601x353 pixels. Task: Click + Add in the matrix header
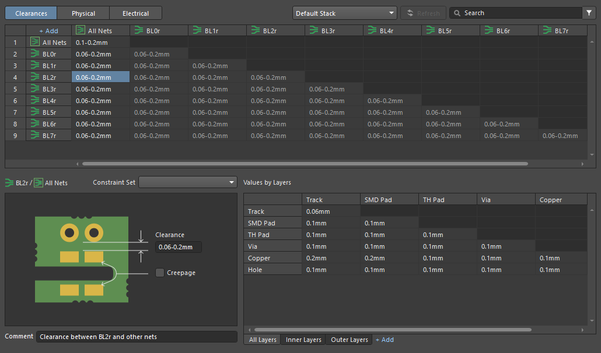[48, 30]
